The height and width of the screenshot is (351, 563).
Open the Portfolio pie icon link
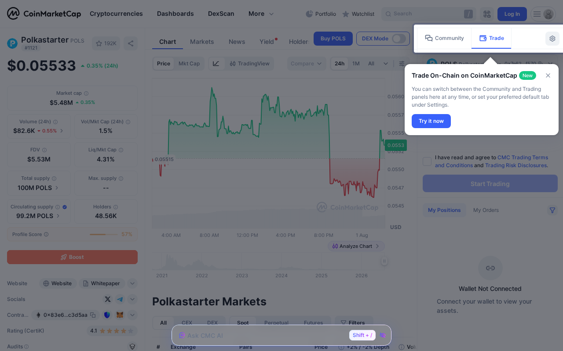[x=321, y=14]
